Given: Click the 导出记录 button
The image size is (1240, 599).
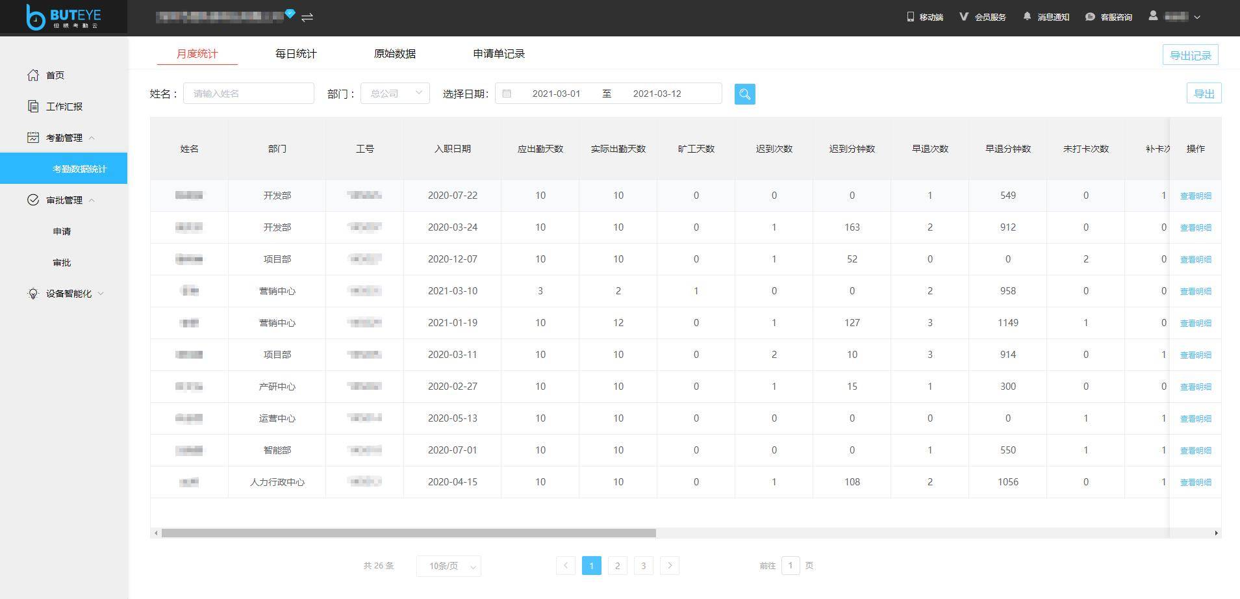Looking at the screenshot, I should pyautogui.click(x=1190, y=55).
